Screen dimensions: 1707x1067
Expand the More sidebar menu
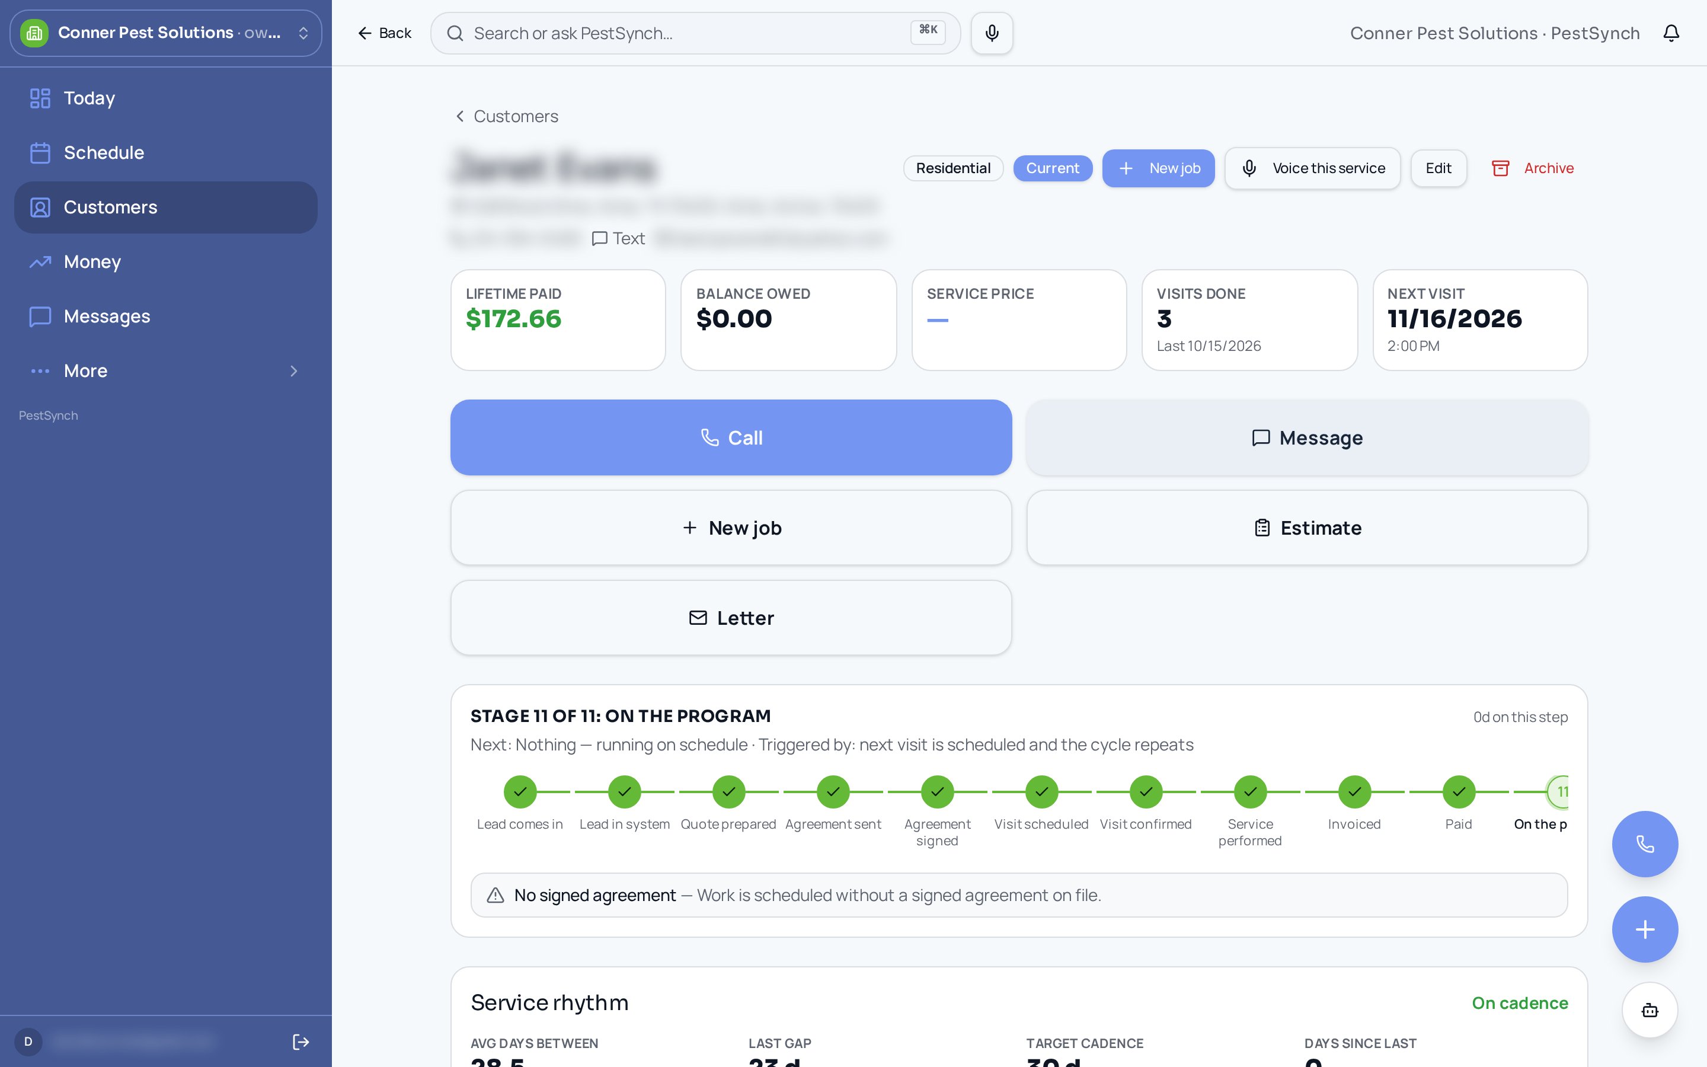[x=166, y=370]
